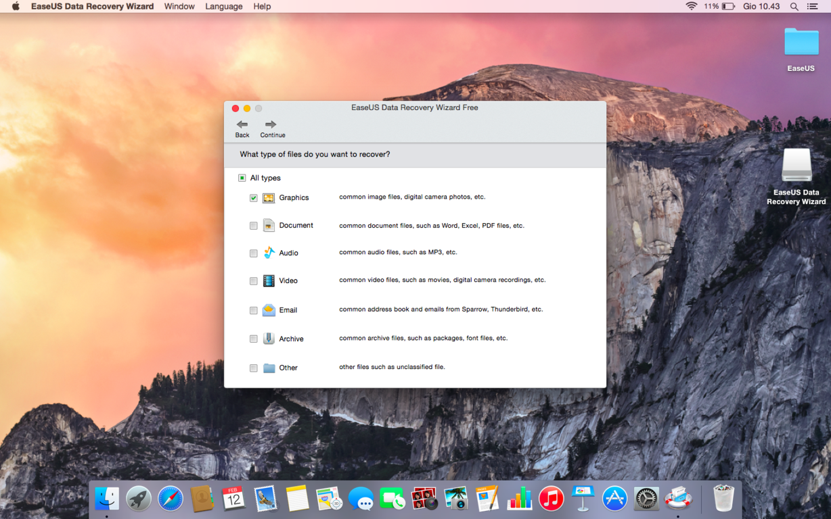
Task: Toggle the All types checkbox
Action: [x=242, y=178]
